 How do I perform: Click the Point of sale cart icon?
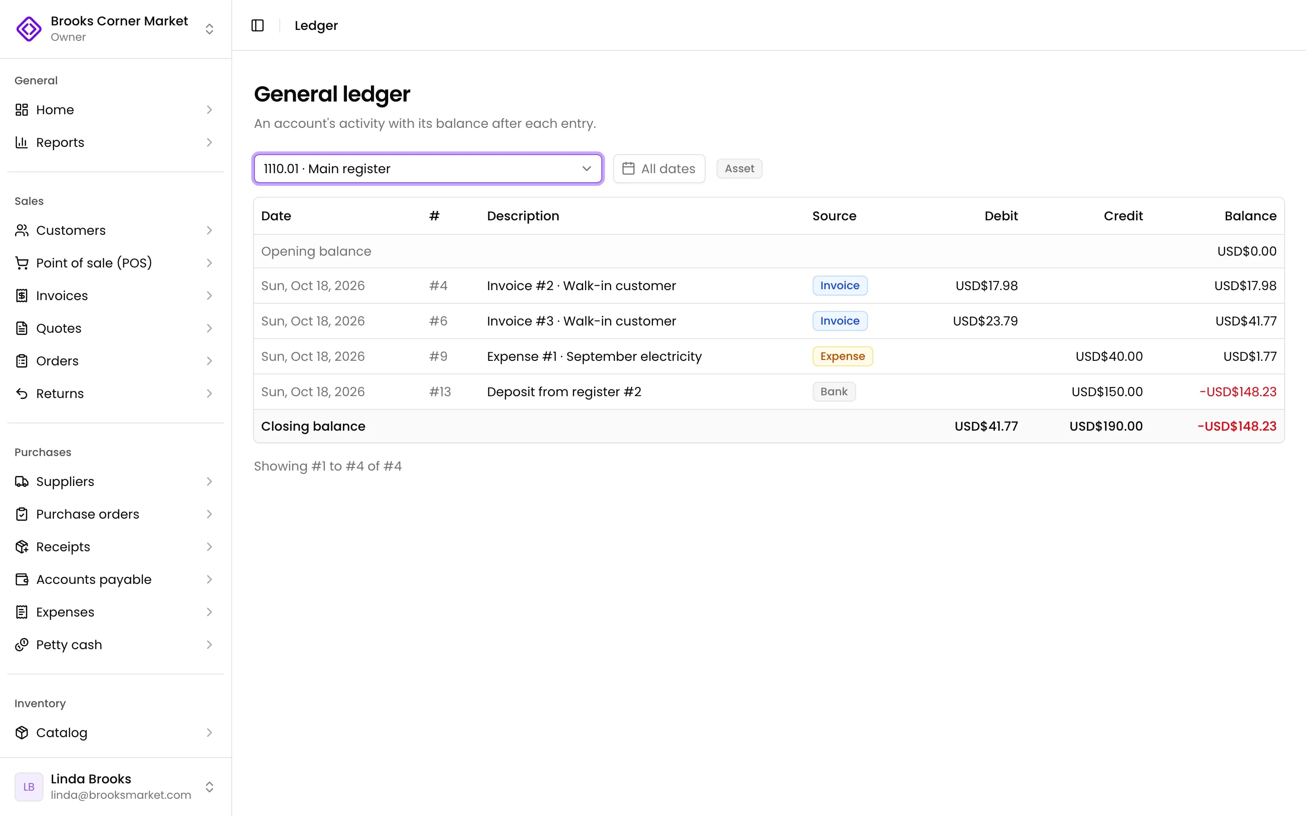tap(22, 263)
